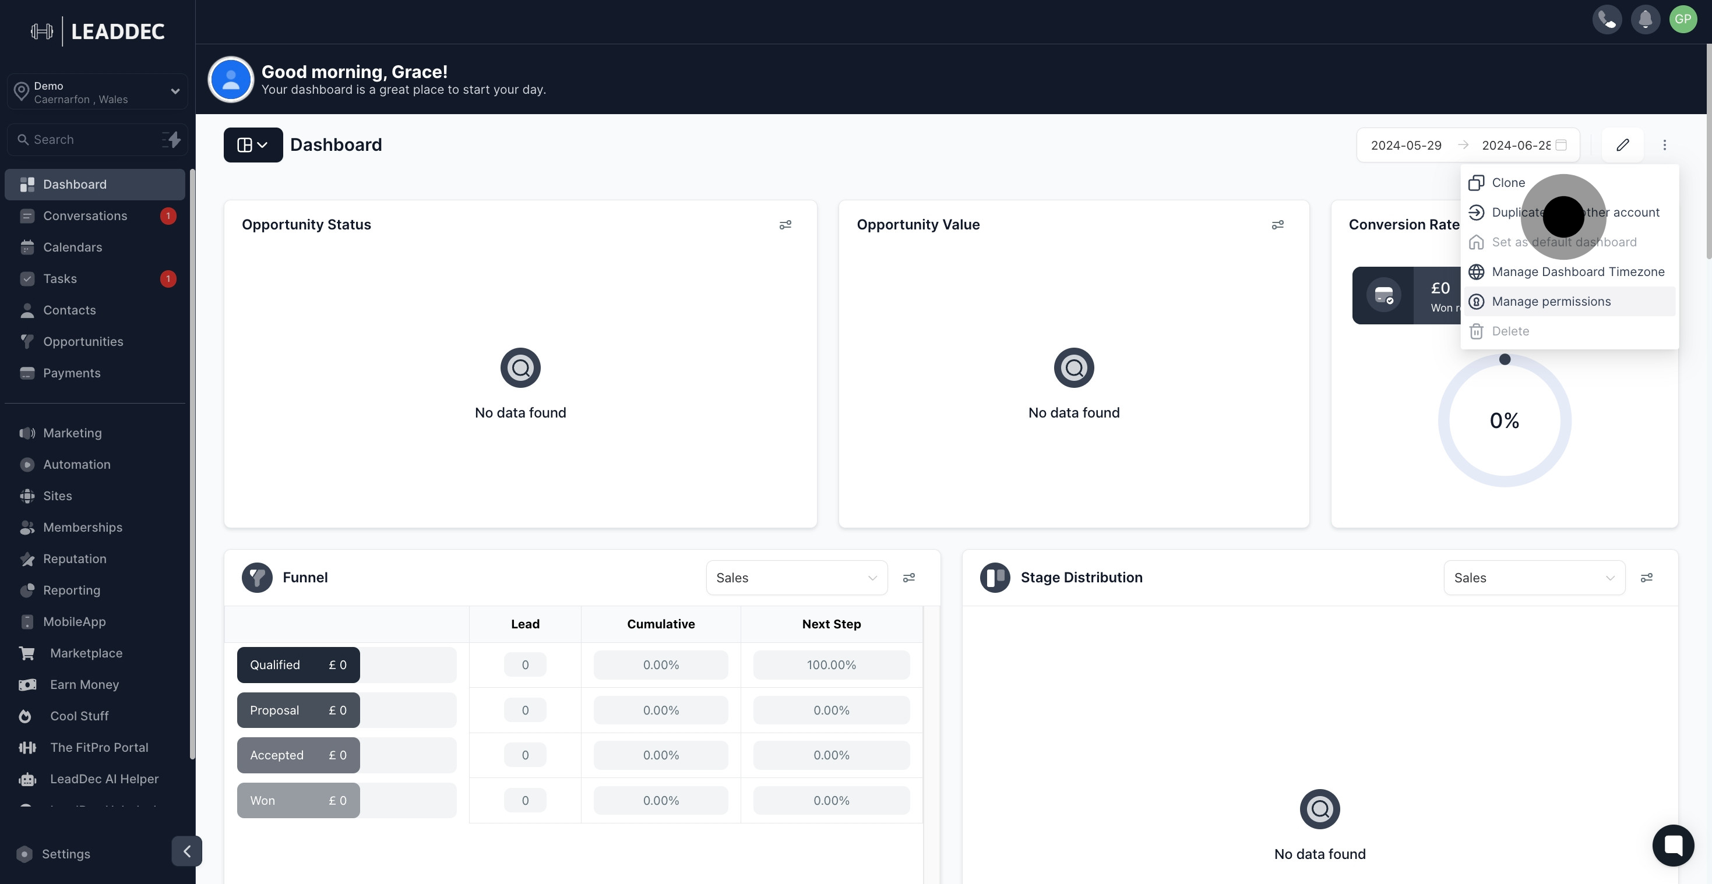Open the notifications bell

click(1645, 19)
